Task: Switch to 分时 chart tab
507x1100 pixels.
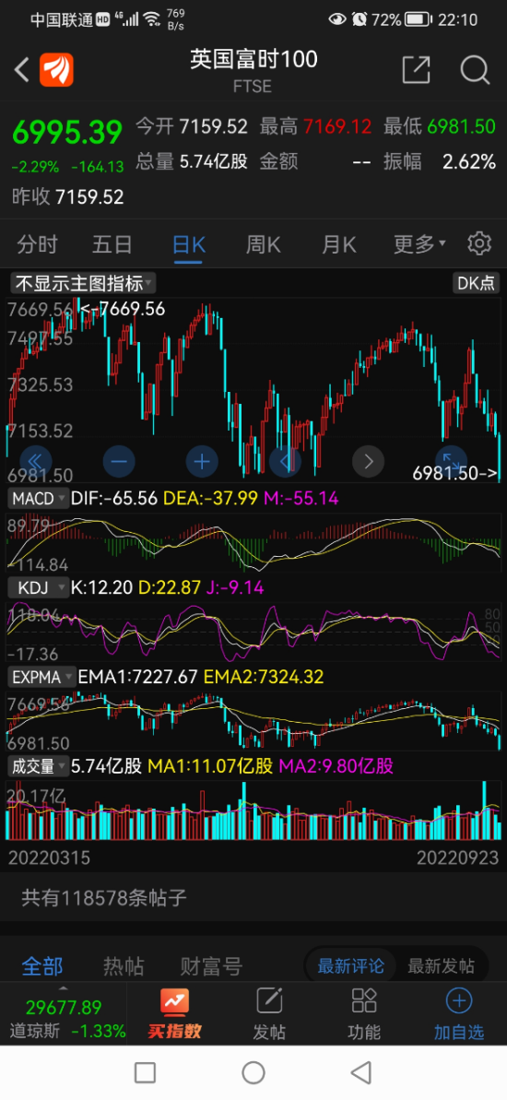Action: pyautogui.click(x=37, y=244)
